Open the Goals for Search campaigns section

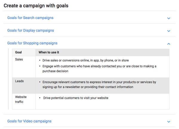click(x=30, y=18)
